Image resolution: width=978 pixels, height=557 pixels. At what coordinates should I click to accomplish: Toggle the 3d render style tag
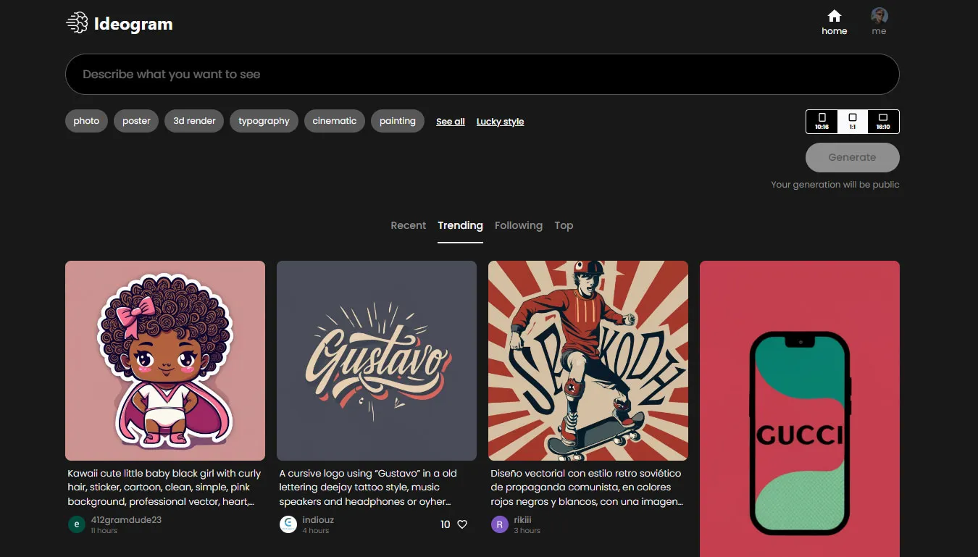pos(194,121)
